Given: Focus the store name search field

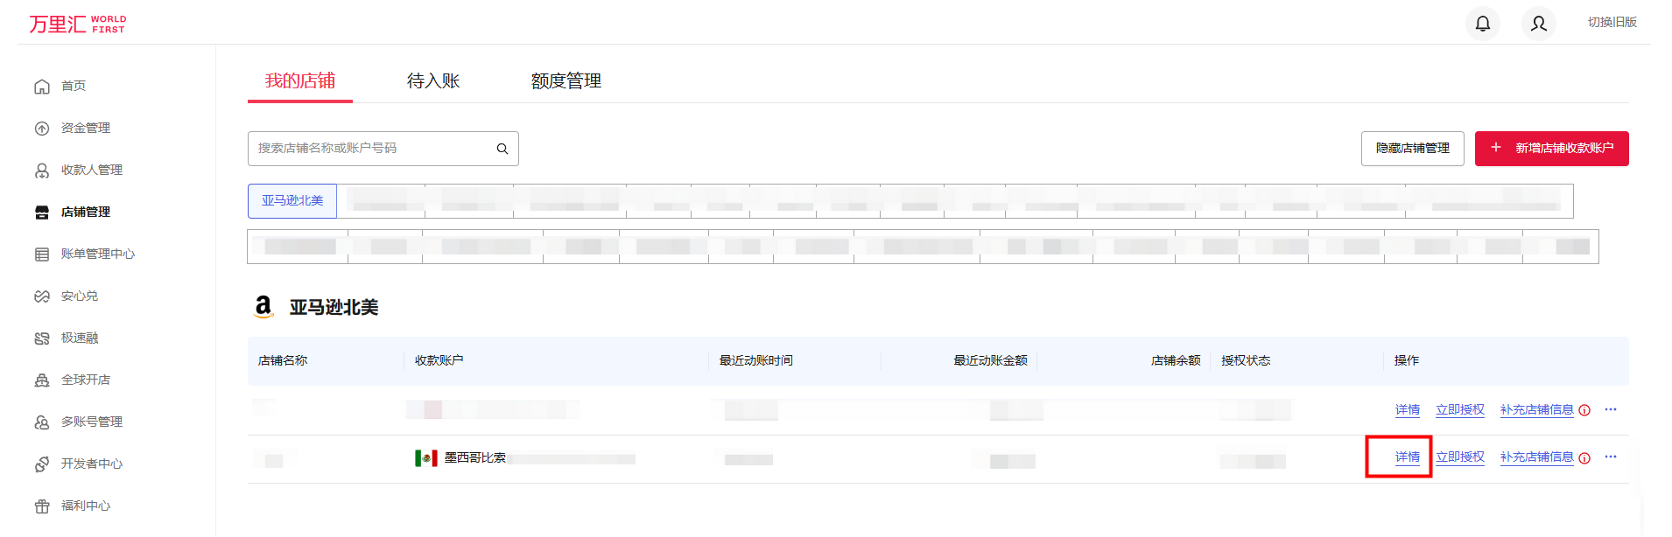Looking at the screenshot, I should pyautogui.click(x=372, y=149).
